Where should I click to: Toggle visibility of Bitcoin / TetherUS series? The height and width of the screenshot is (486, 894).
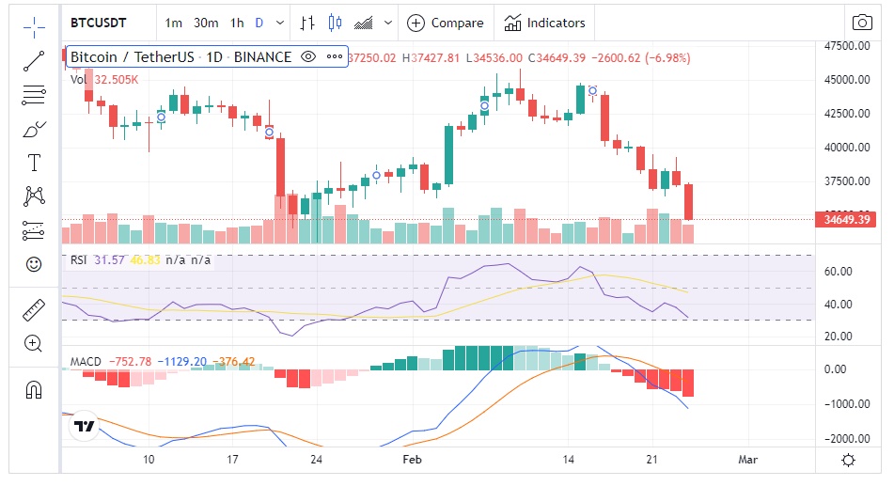click(308, 57)
